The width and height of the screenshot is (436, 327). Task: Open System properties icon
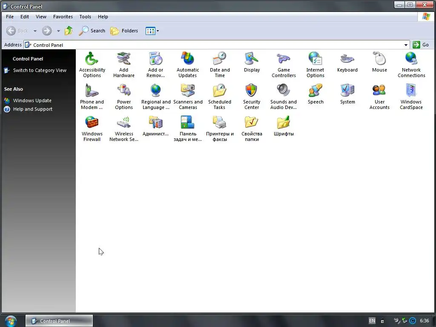347,91
